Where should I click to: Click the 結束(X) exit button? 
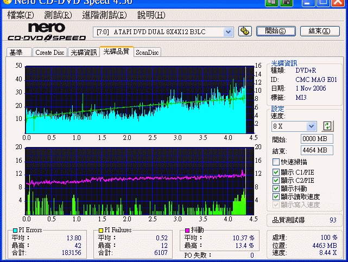(x=320, y=31)
